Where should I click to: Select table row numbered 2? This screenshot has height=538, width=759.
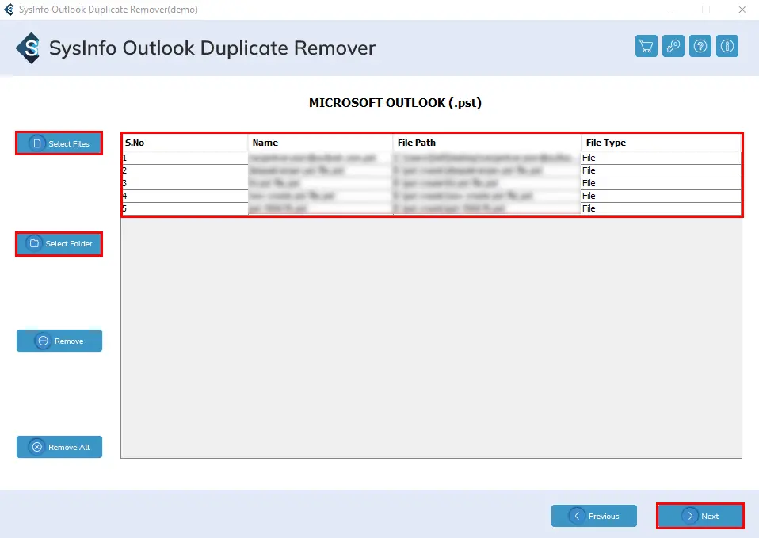(x=431, y=170)
